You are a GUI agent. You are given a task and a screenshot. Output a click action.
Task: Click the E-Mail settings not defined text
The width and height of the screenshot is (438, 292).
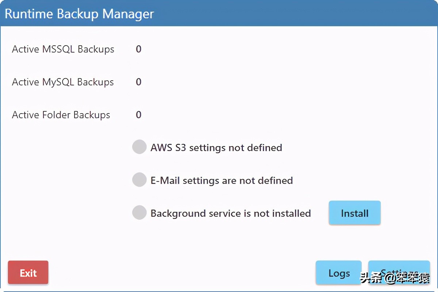coord(222,180)
